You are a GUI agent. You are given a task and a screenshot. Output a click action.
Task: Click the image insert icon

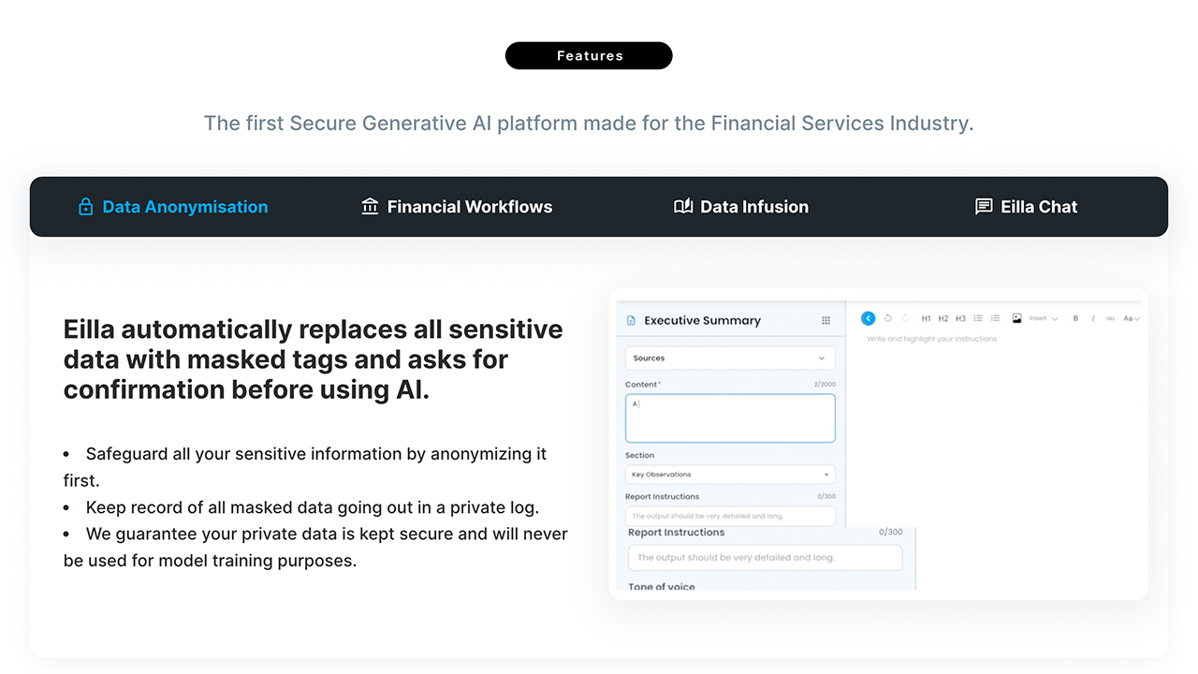pyautogui.click(x=1016, y=318)
